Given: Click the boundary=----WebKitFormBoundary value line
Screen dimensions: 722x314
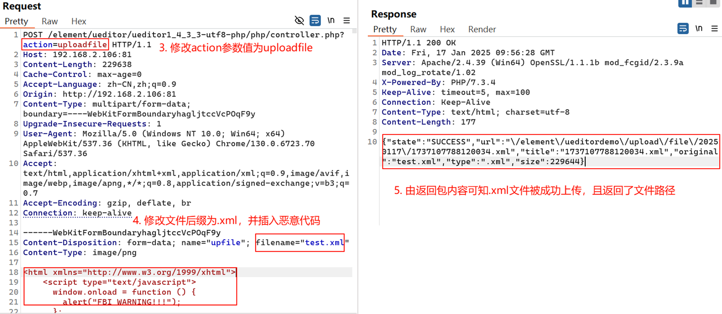Looking at the screenshot, I should [139, 114].
